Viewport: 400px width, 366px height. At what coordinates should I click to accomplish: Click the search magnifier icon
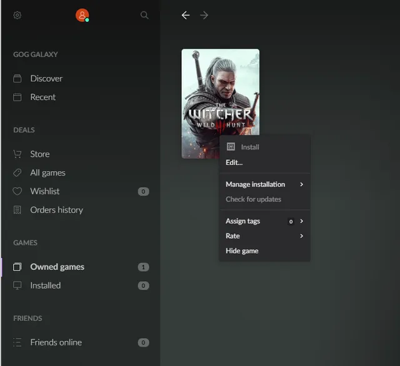point(144,15)
